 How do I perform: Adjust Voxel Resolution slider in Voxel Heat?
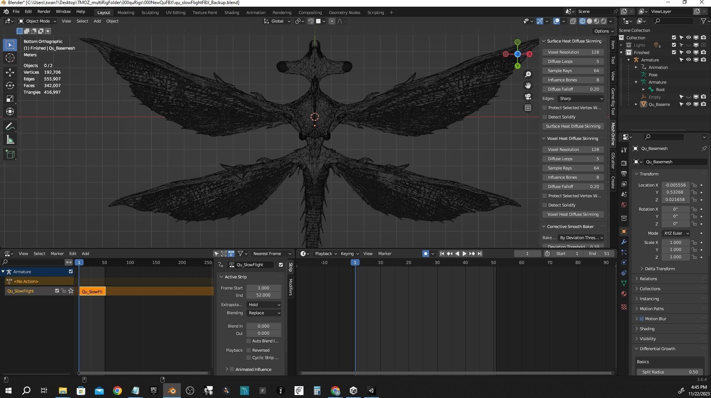573,150
